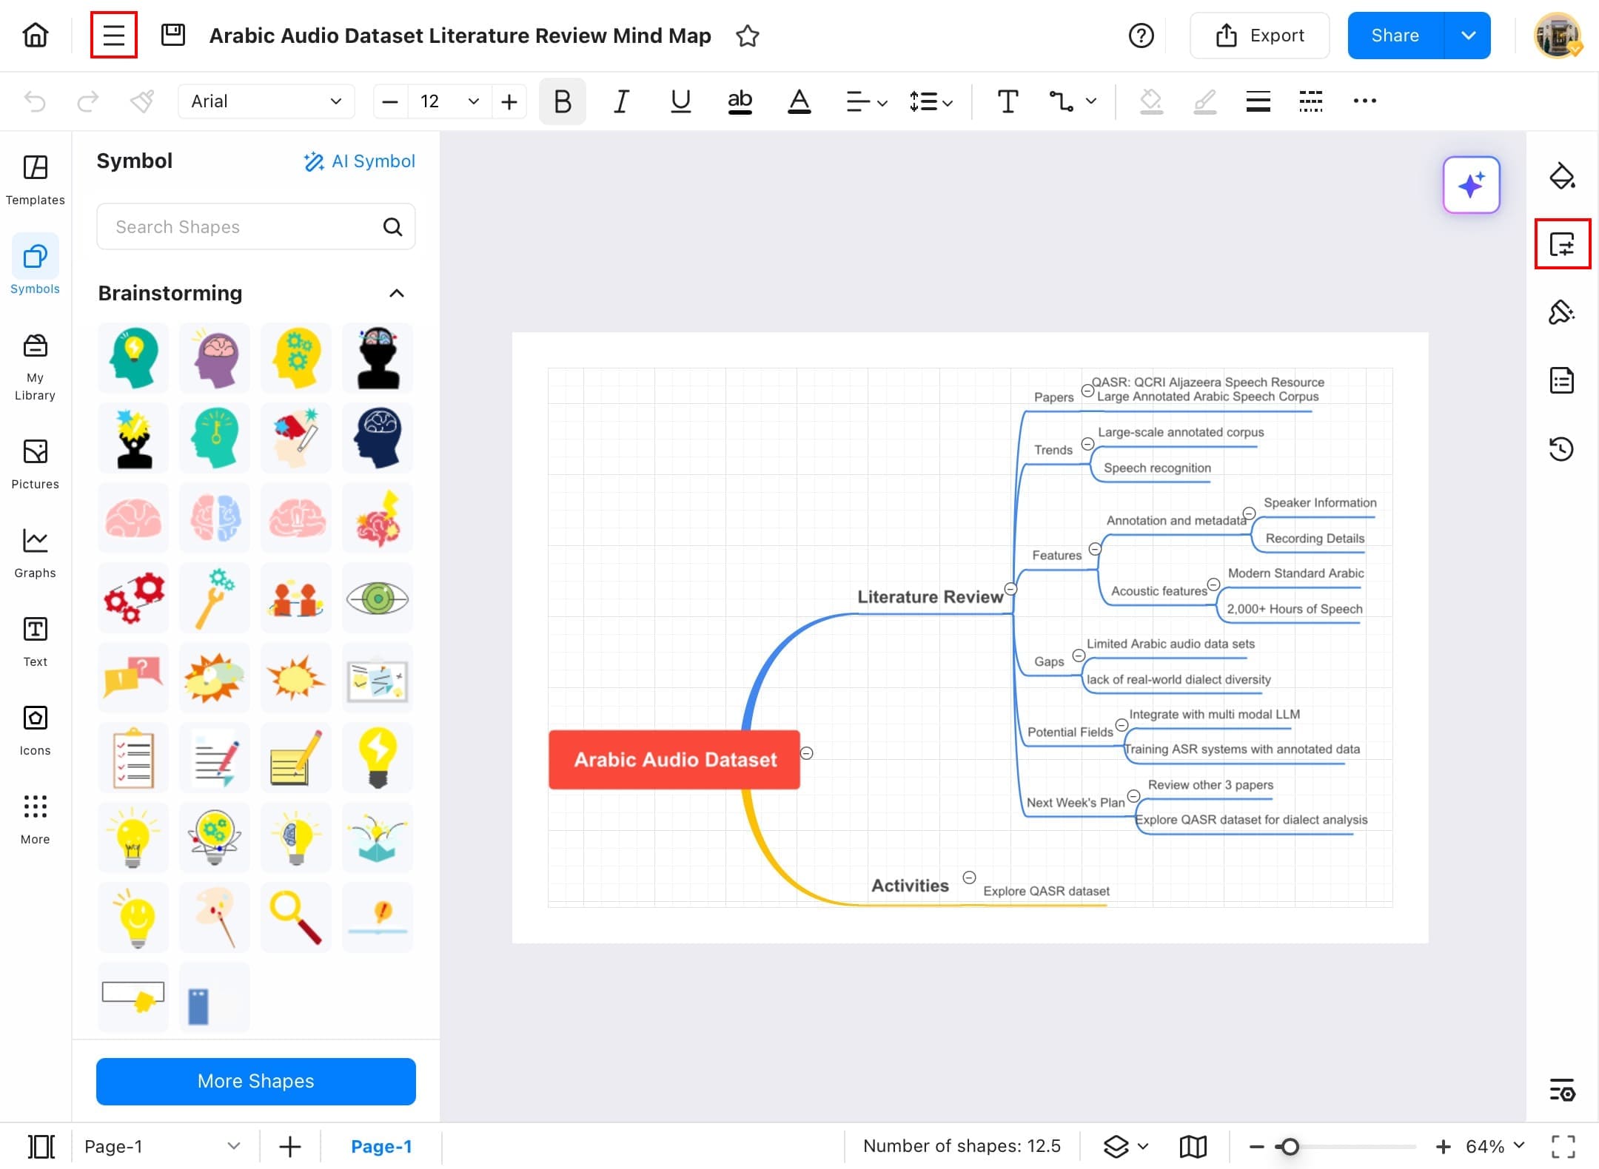
Task: Collapse the Brainstorming shapes section
Action: 397,293
